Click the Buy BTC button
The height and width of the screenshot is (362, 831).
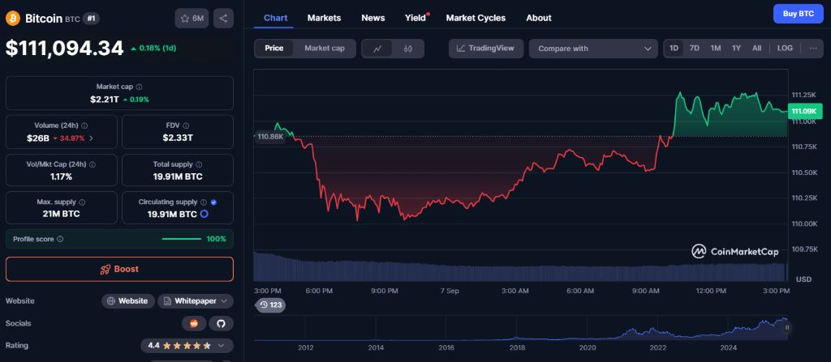pyautogui.click(x=799, y=14)
